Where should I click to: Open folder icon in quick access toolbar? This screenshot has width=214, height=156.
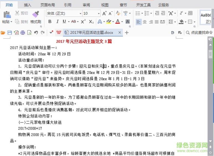[3, 33]
